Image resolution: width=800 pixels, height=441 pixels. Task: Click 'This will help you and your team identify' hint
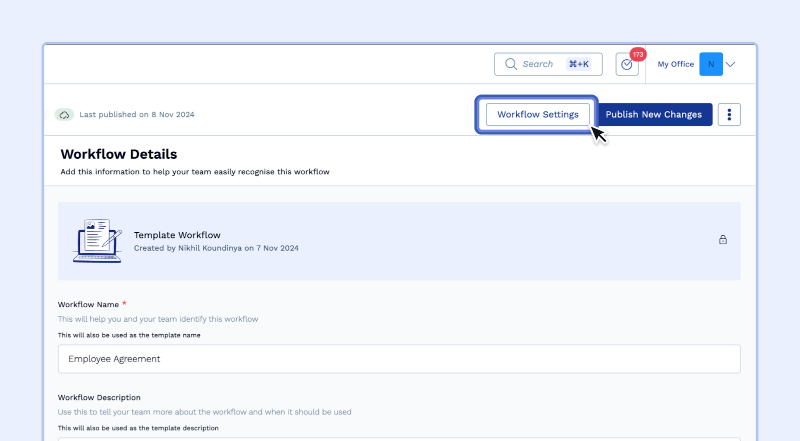pyautogui.click(x=158, y=319)
